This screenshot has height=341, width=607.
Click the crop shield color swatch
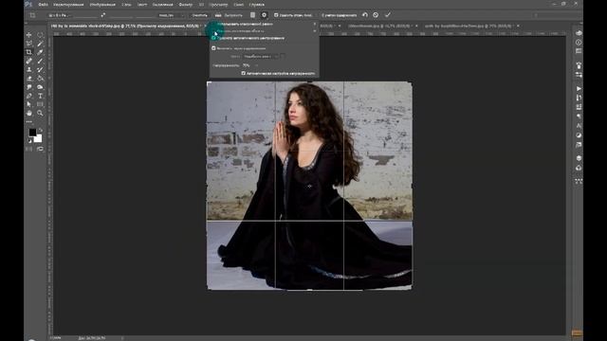tap(283, 57)
